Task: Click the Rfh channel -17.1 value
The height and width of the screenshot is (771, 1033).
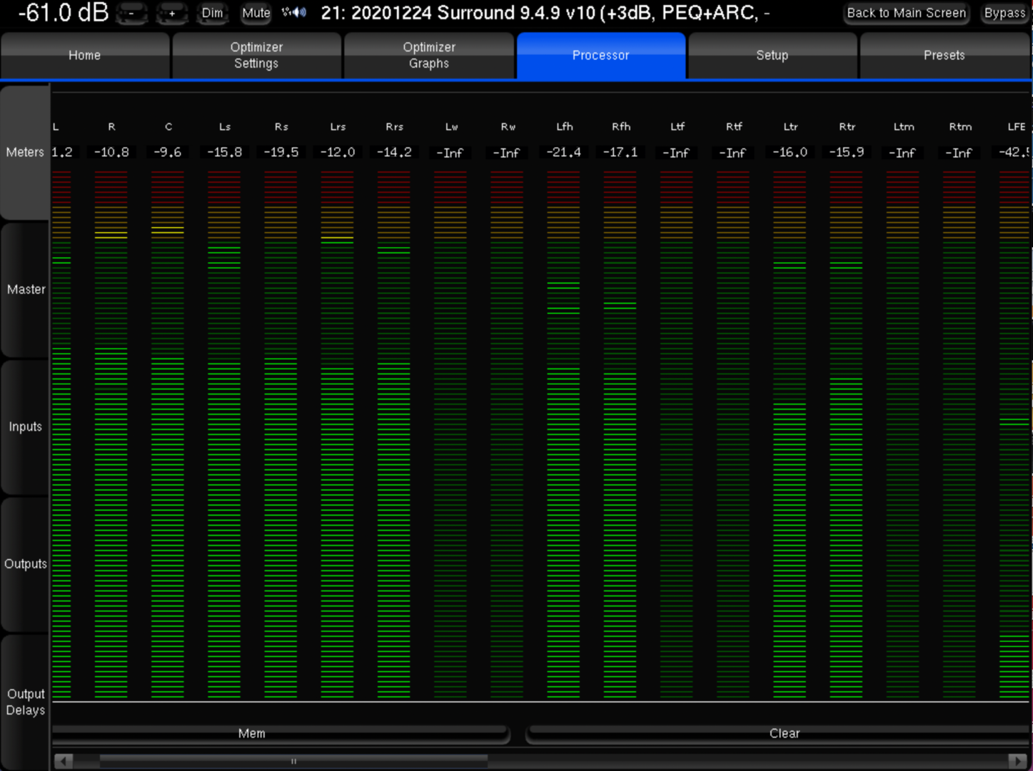Action: point(620,152)
